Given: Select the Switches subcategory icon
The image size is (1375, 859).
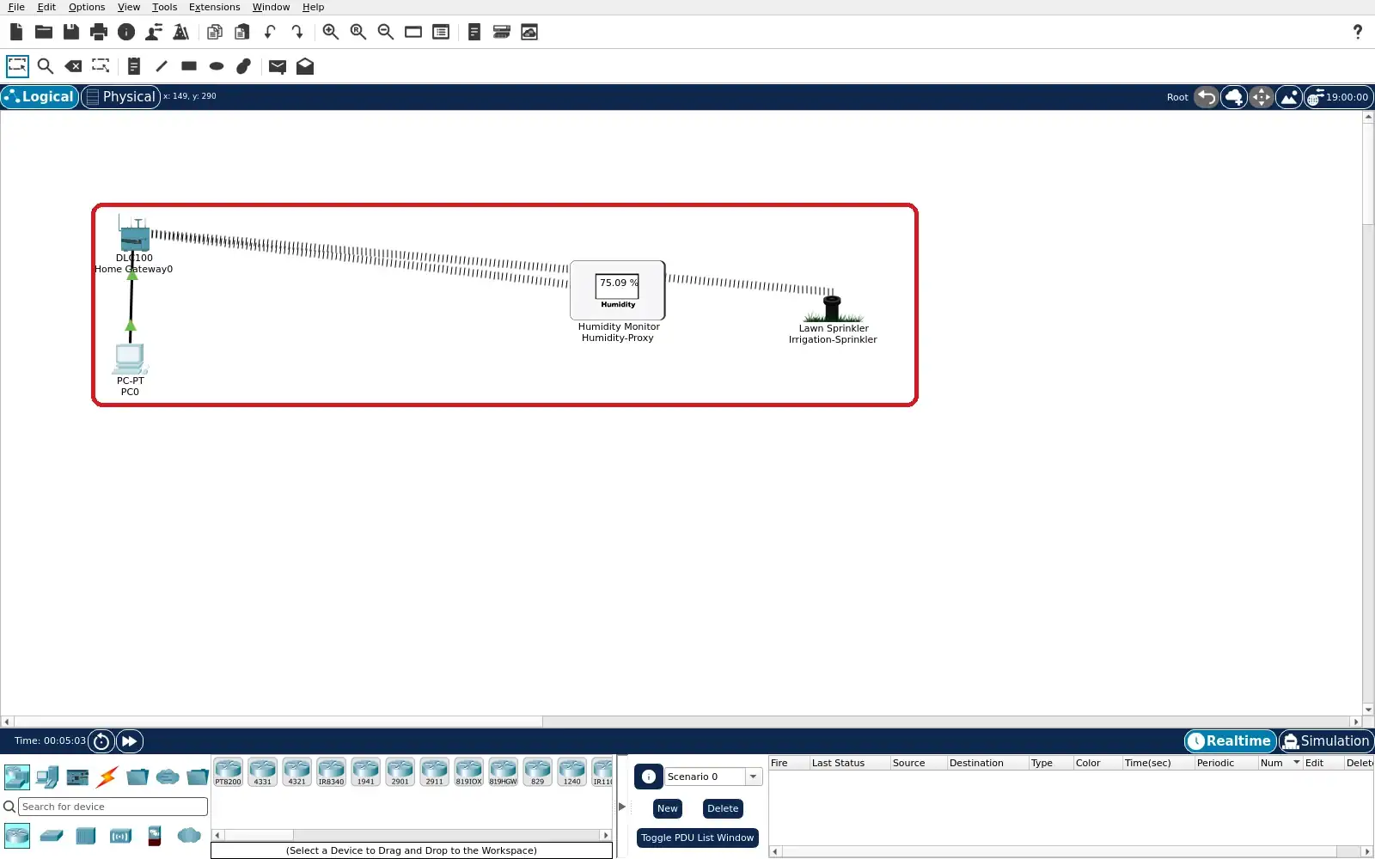Looking at the screenshot, I should [x=52, y=836].
